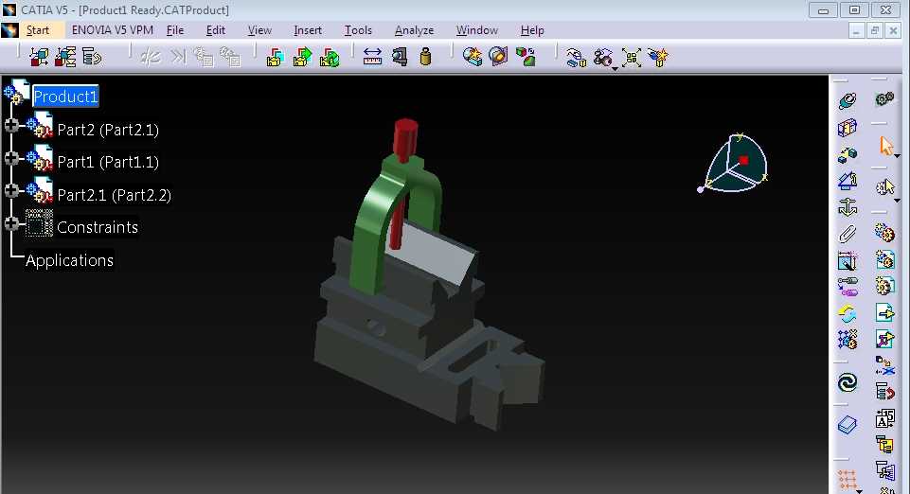Open dropdown arrow beside the Select arrow tool
This screenshot has height=494, width=910.
pyautogui.click(x=898, y=156)
